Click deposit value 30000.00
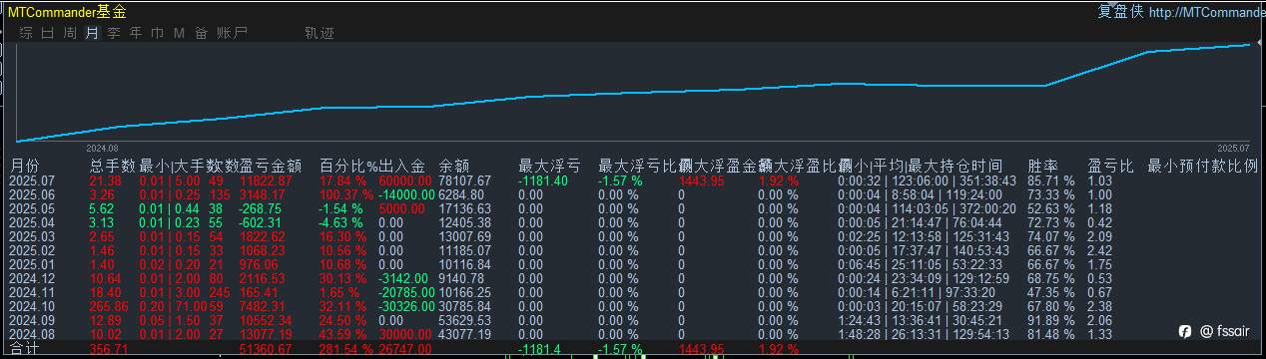 pyautogui.click(x=405, y=334)
